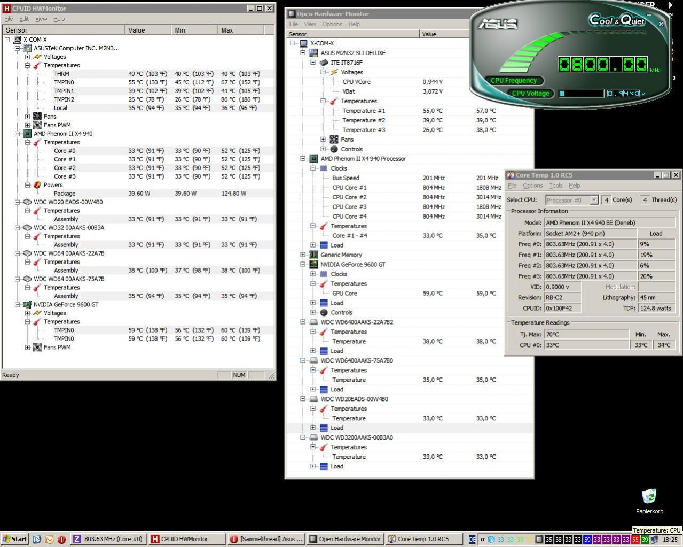Click the Clocks icon under AMD Phenom in Open Hardware Monitor
The width and height of the screenshot is (683, 547).
pos(324,168)
